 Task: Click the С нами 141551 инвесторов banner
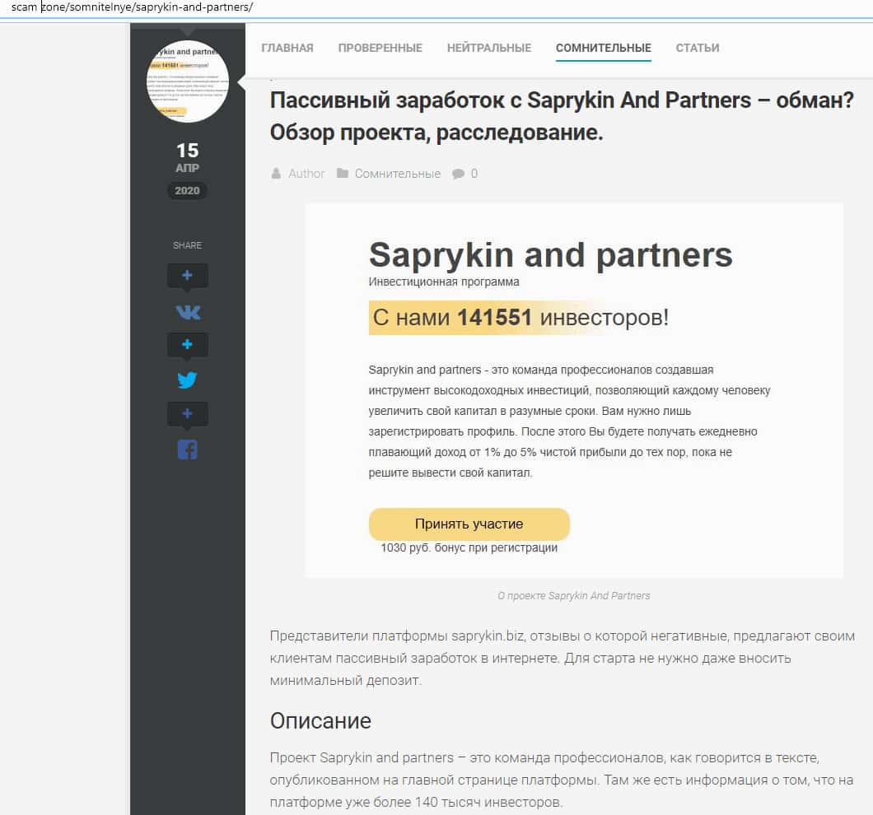[x=521, y=317]
